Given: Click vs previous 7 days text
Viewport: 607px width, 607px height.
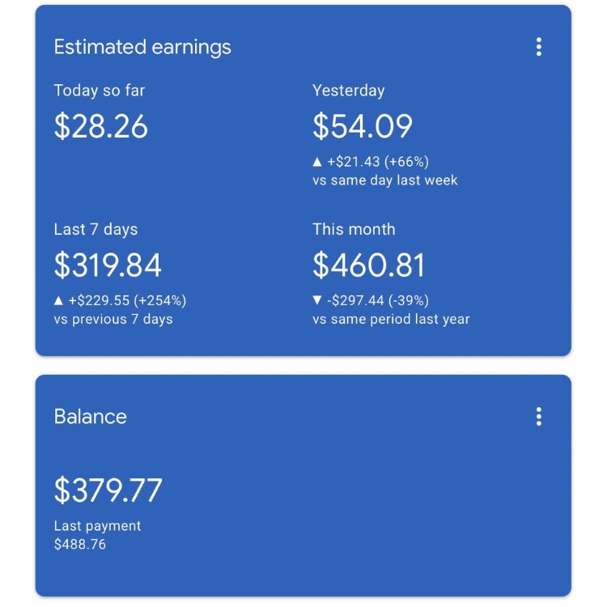Looking at the screenshot, I should tap(113, 320).
